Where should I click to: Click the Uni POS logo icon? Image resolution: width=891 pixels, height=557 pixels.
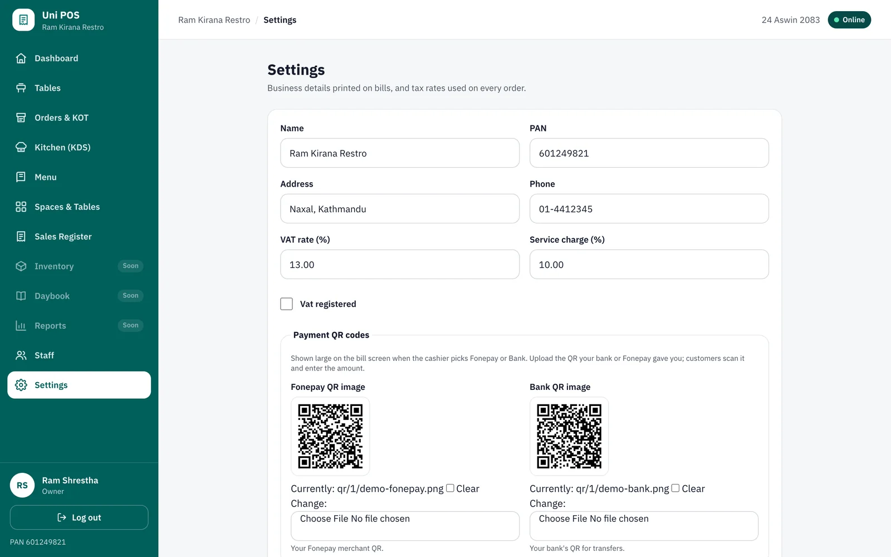[23, 20]
